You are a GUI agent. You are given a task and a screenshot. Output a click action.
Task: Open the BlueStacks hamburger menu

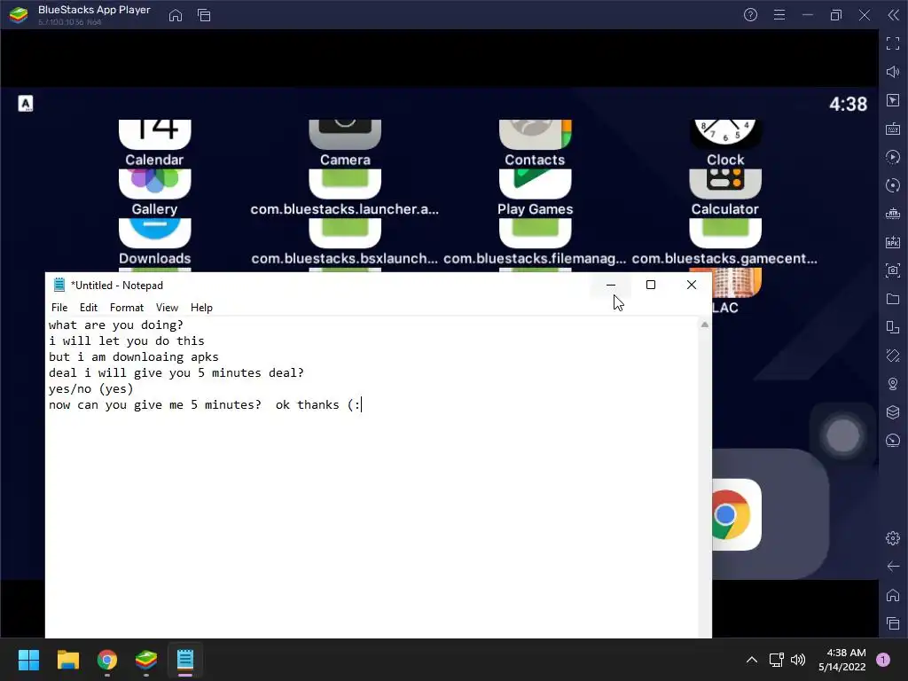(x=779, y=15)
